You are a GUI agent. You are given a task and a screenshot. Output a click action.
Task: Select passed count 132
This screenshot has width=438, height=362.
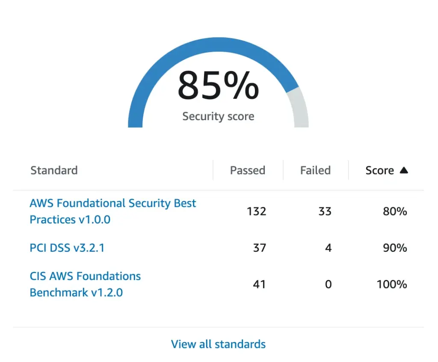(x=257, y=211)
